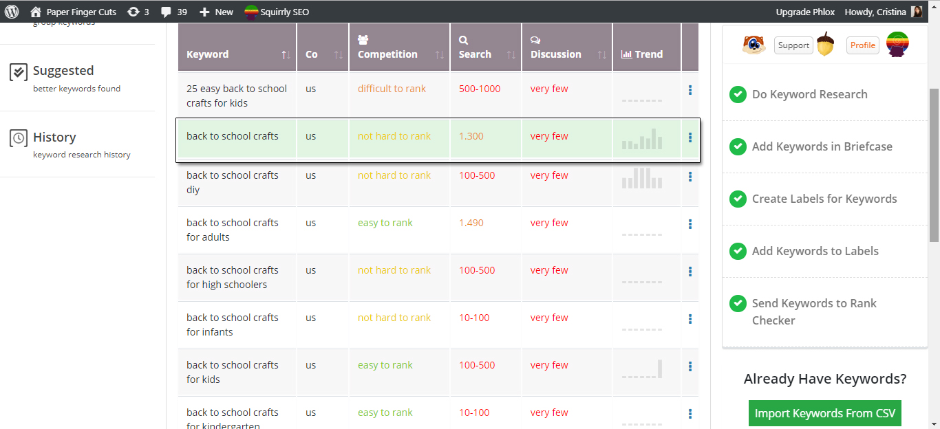Click Cristina's user avatar
The image size is (940, 429).
pyautogui.click(x=917, y=12)
